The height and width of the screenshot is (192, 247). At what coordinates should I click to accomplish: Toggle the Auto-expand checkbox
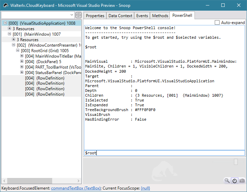[x=217, y=23]
